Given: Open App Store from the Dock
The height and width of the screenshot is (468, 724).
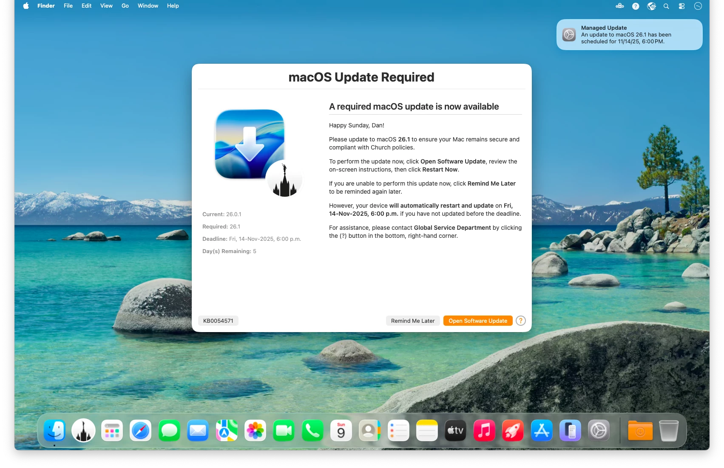Looking at the screenshot, I should (x=542, y=431).
